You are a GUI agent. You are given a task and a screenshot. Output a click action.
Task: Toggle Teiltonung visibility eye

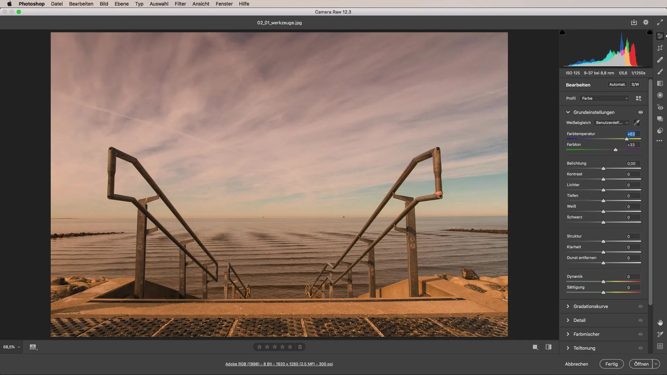(x=641, y=348)
